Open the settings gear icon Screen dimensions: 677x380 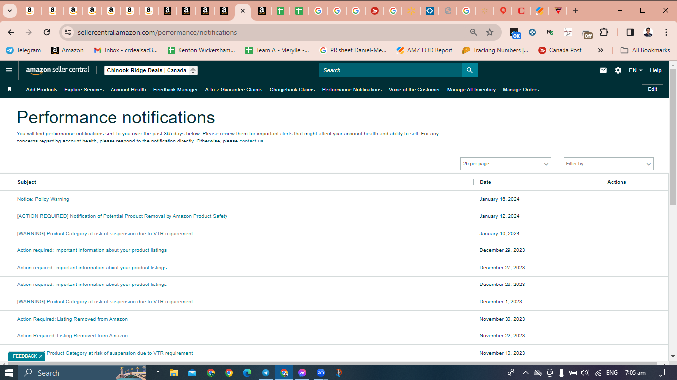618,70
